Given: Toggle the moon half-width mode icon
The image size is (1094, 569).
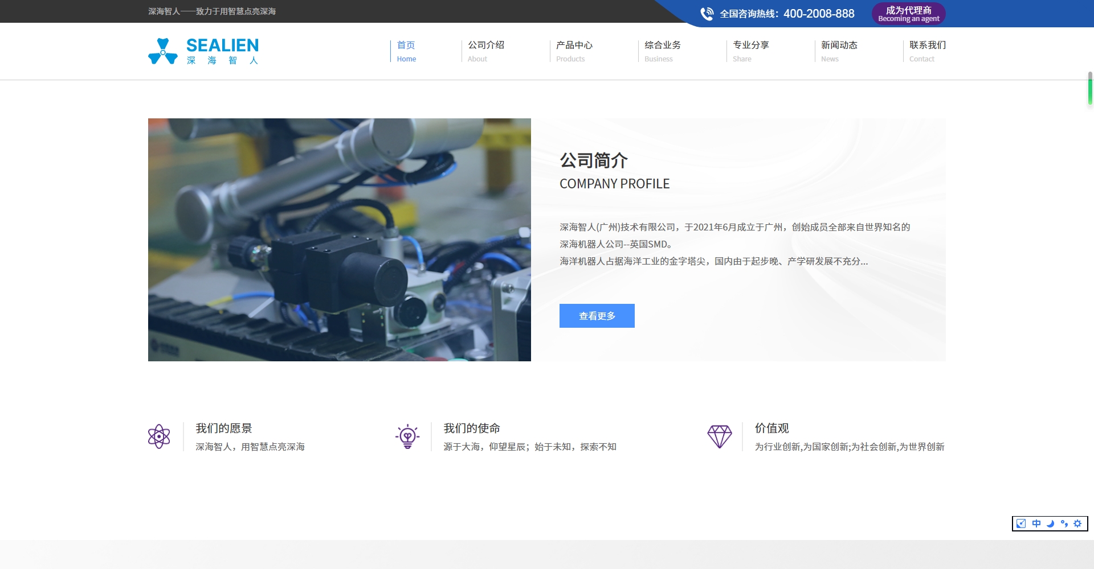Looking at the screenshot, I should click(x=1050, y=523).
